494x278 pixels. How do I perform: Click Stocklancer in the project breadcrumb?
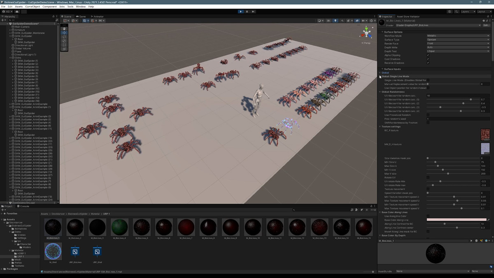(x=58, y=214)
